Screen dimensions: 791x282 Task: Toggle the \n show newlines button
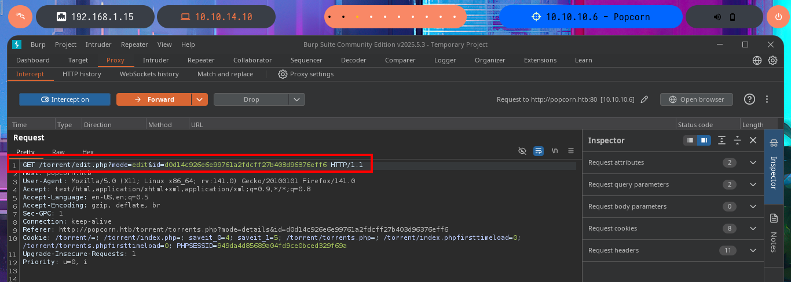555,151
